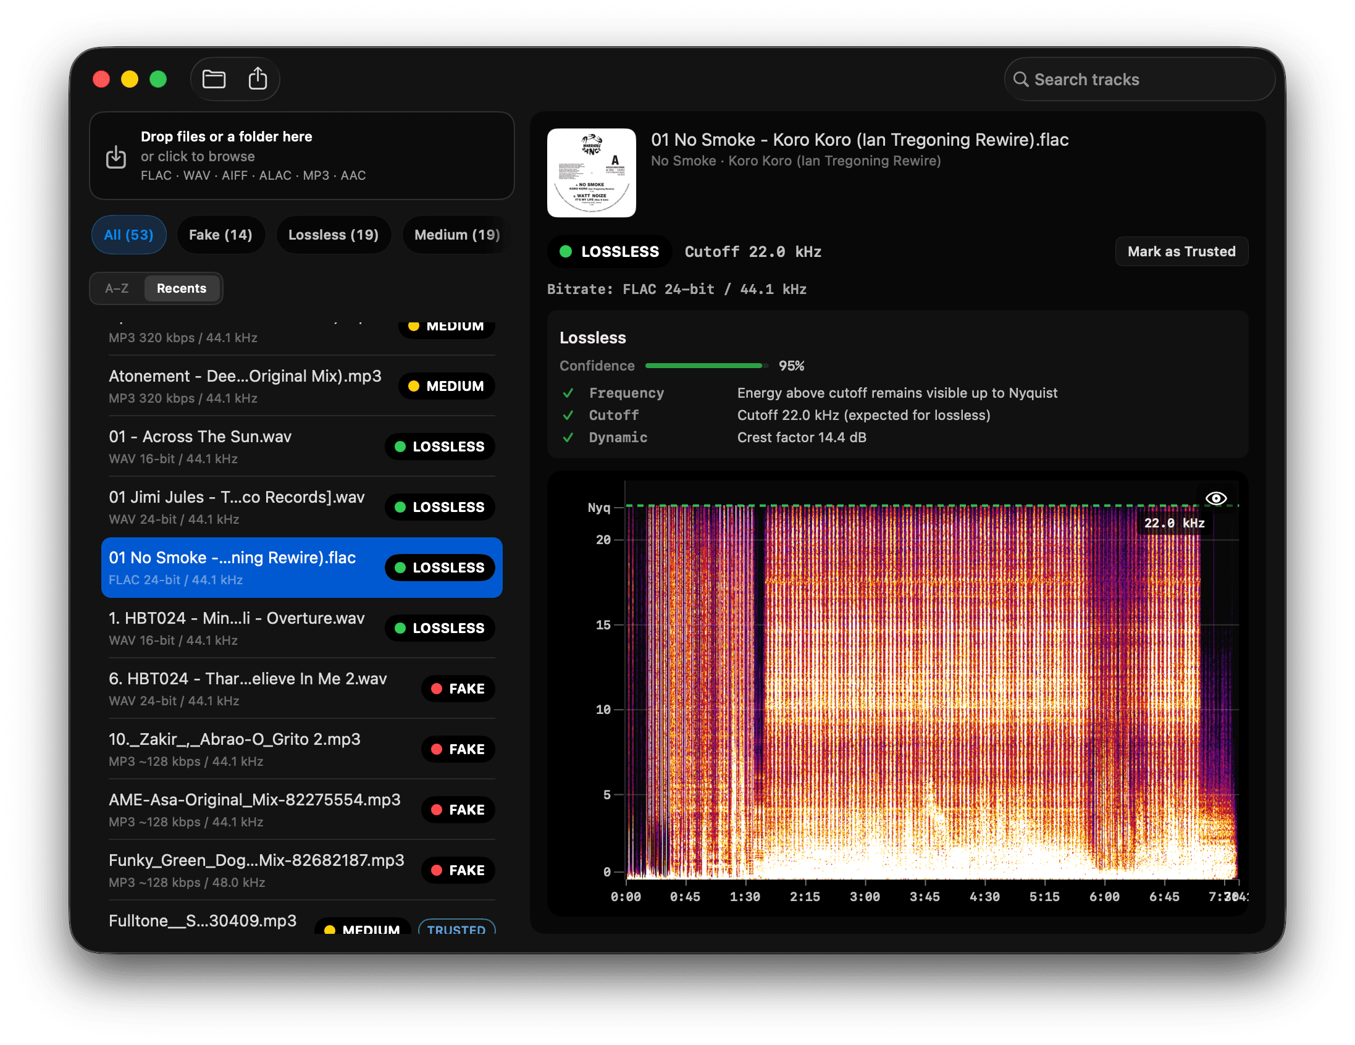Select Fulltone__S...30409.mp3 track
The width and height of the screenshot is (1355, 1045).
pos(301,918)
